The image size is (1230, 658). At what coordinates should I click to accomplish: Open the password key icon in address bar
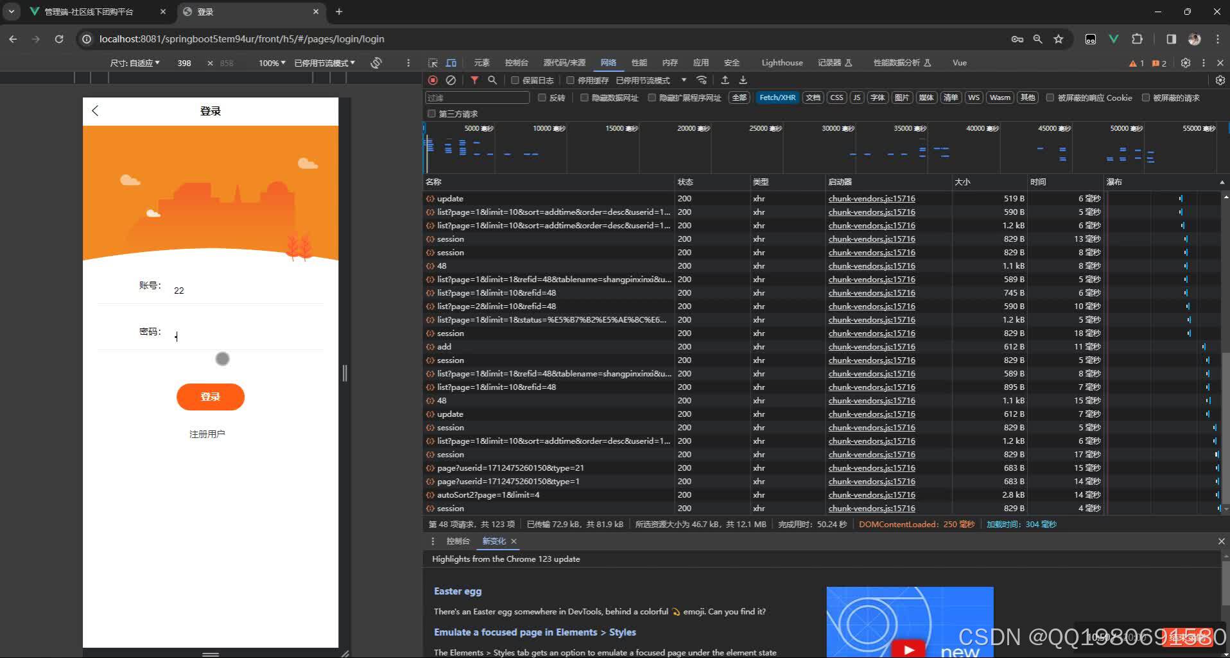tap(1018, 39)
